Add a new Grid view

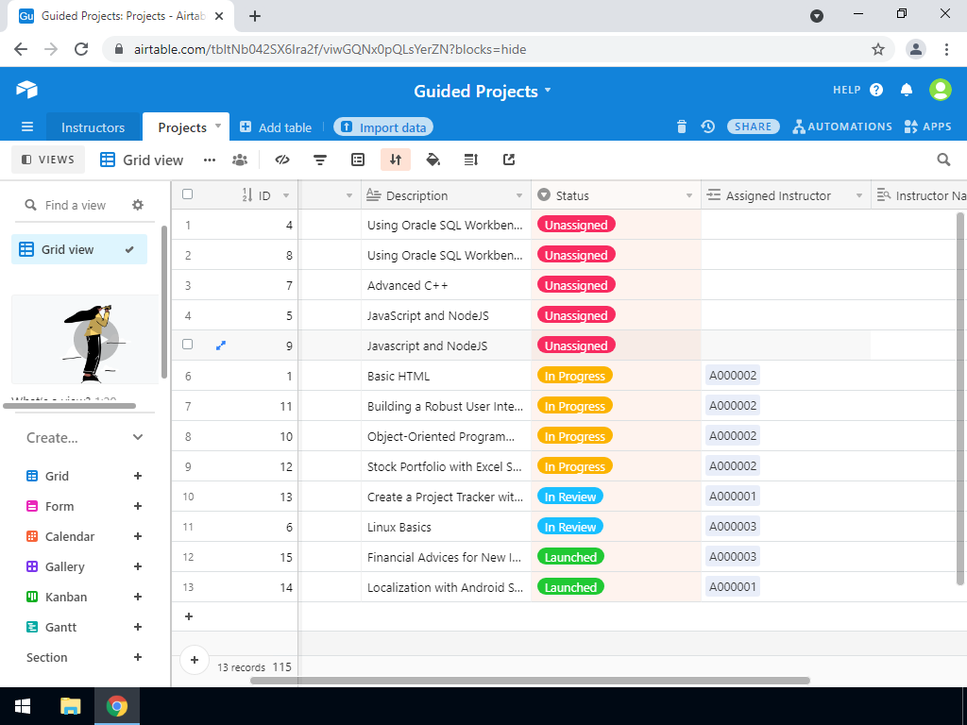pos(138,476)
